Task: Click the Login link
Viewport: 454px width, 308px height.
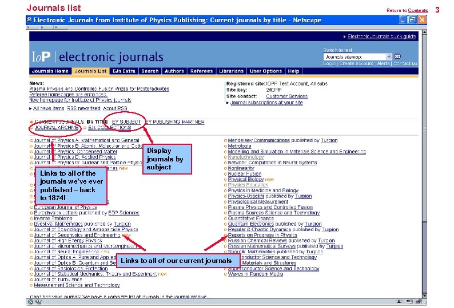Action: [x=329, y=63]
